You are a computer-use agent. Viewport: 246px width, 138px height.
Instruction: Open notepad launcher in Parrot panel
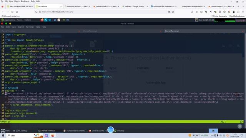(x=59, y=20)
